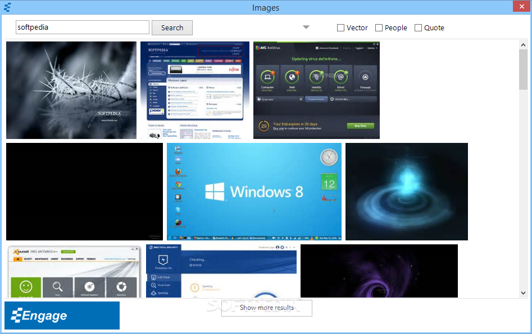The width and height of the screenshot is (532, 334).
Task: Click the Search button
Action: click(x=172, y=28)
